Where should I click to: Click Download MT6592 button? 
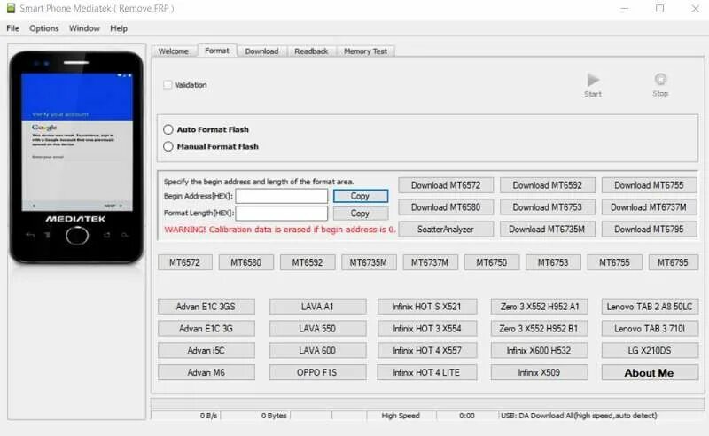[547, 185]
